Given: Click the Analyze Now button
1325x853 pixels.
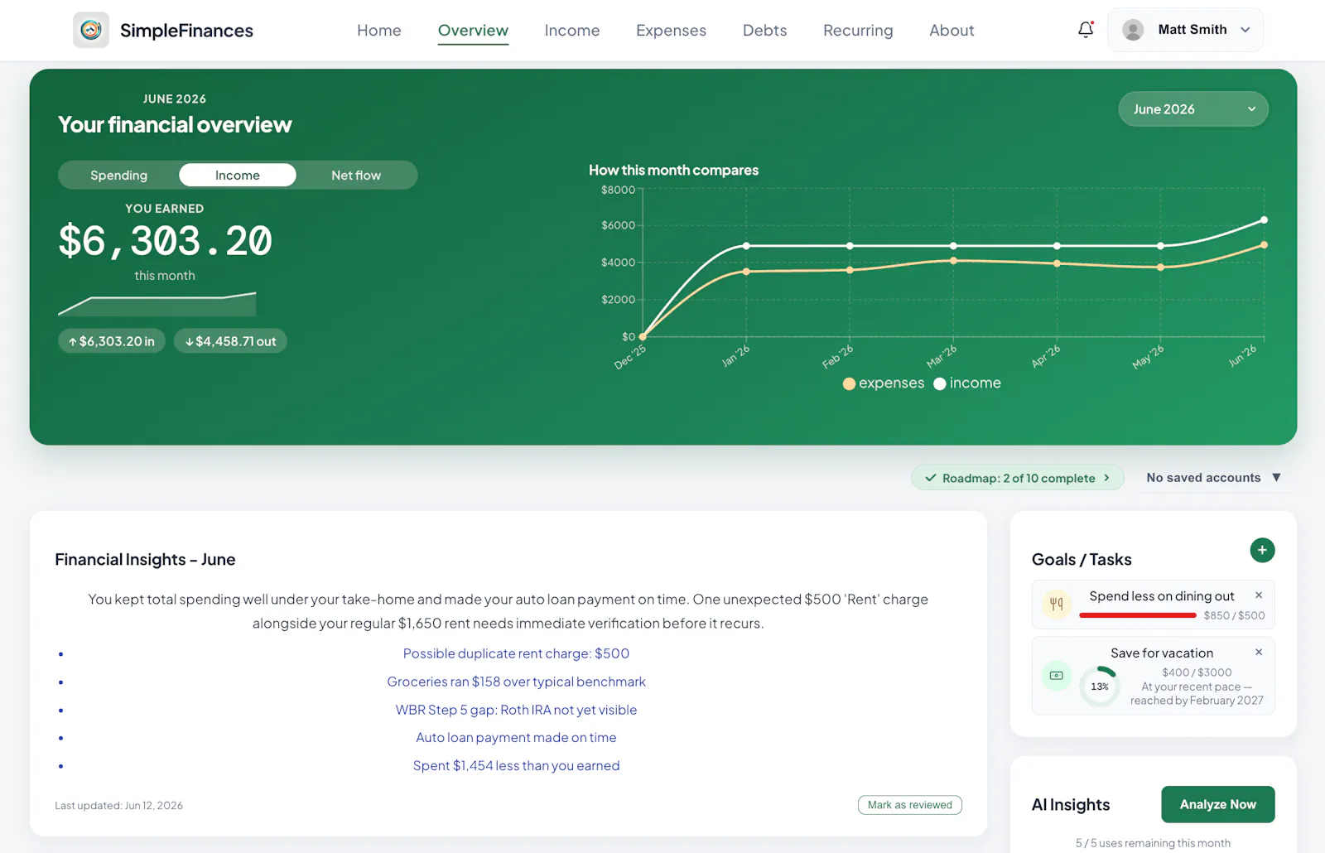Looking at the screenshot, I should tap(1217, 804).
